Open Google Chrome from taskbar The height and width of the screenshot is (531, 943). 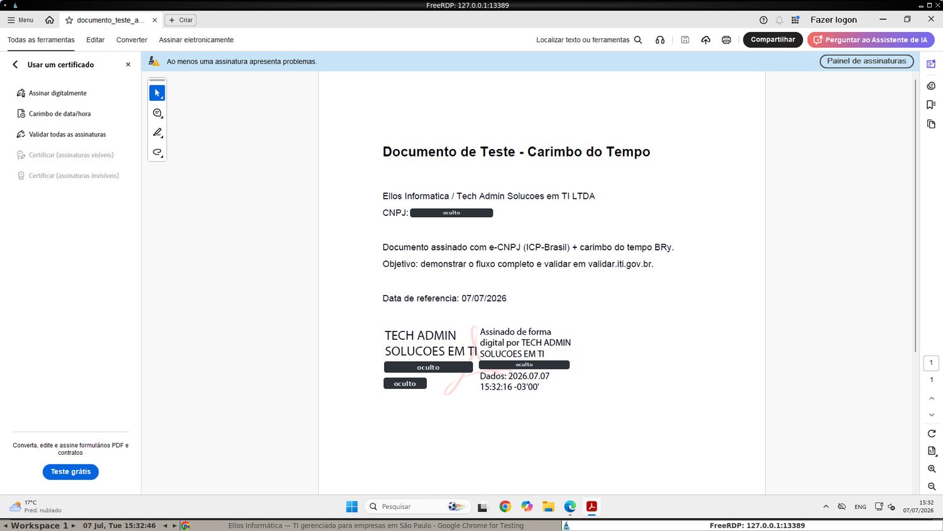click(505, 506)
